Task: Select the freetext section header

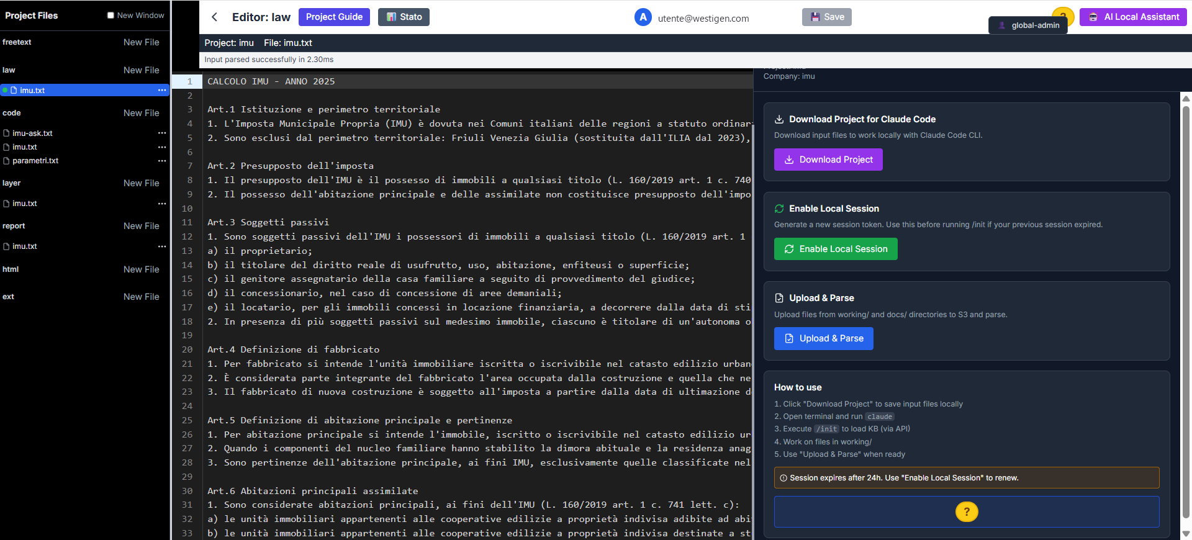Action: click(17, 42)
